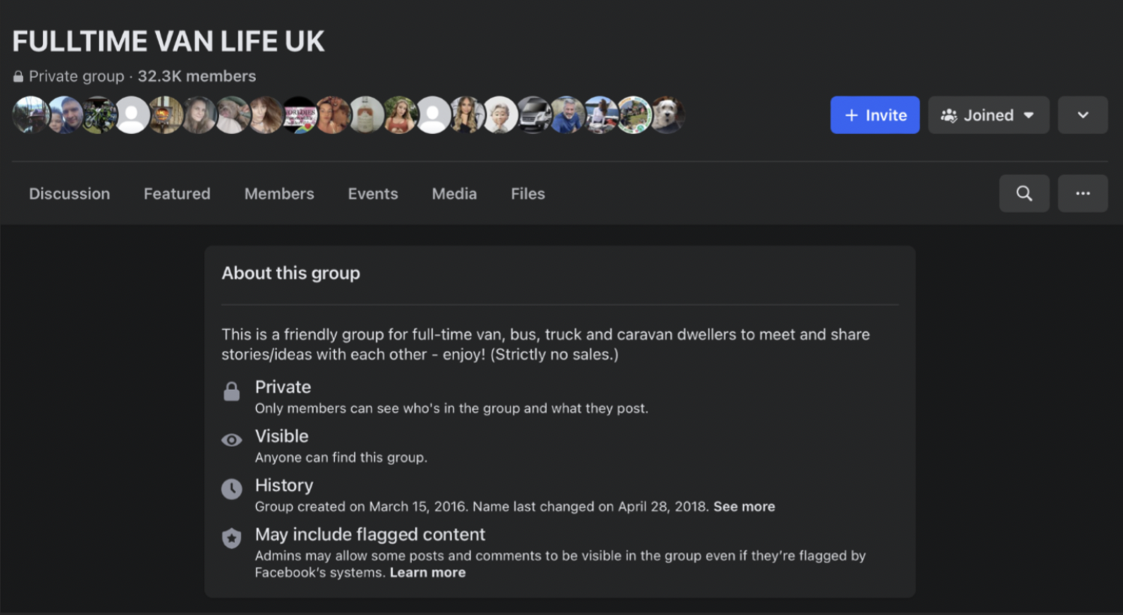The height and width of the screenshot is (615, 1123).
Task: Click the lock icon beside Private
Action: point(231,391)
